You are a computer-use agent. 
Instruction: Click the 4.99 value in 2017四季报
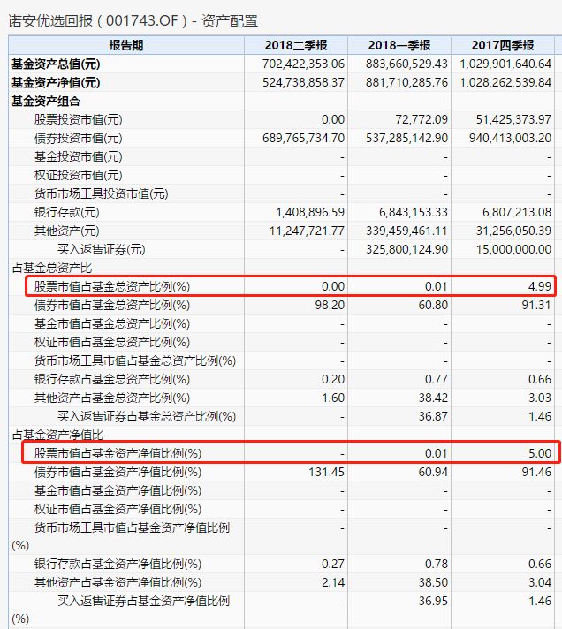(x=540, y=286)
